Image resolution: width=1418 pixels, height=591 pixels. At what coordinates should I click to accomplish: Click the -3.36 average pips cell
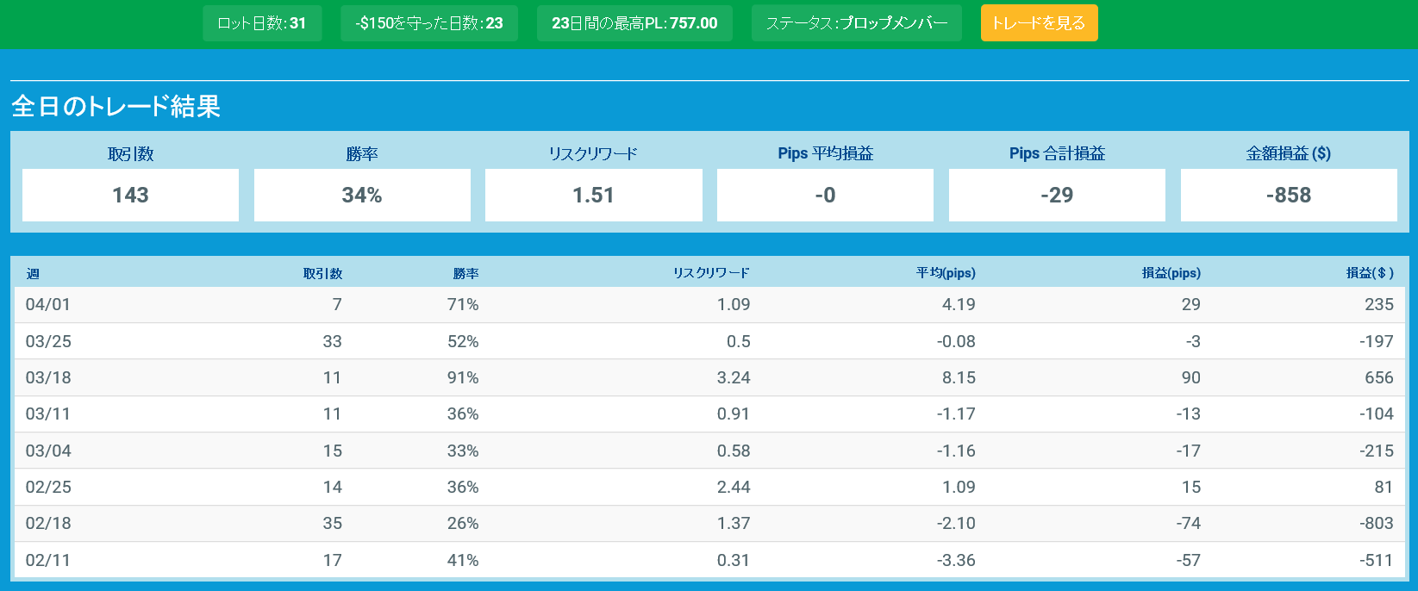[956, 560]
